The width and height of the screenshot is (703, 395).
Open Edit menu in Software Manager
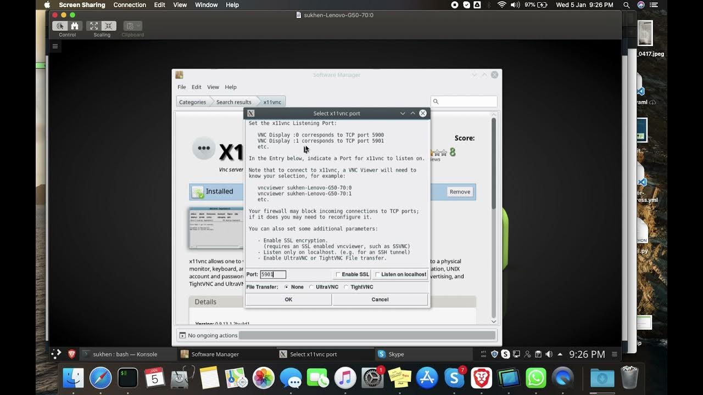pyautogui.click(x=196, y=87)
